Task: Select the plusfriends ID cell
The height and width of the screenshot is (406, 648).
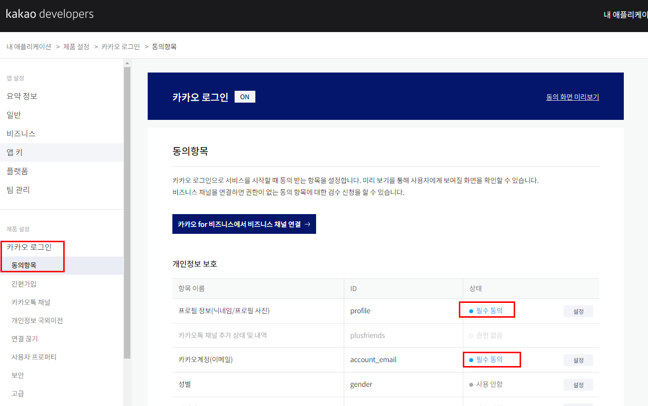Action: pyautogui.click(x=404, y=335)
